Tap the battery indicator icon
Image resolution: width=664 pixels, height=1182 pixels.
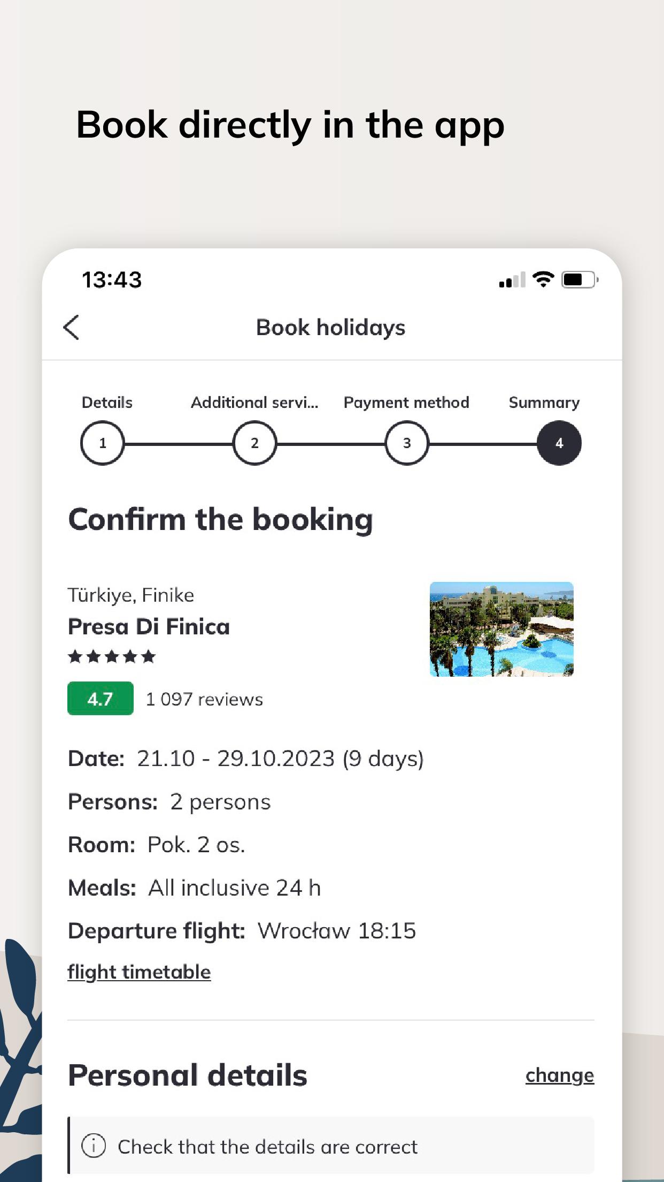pyautogui.click(x=579, y=279)
